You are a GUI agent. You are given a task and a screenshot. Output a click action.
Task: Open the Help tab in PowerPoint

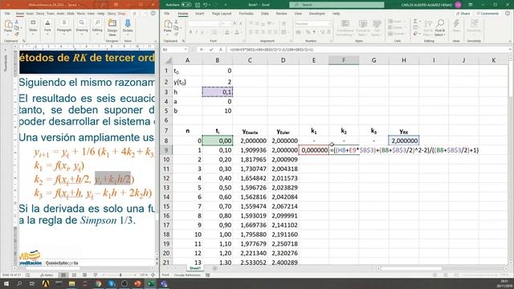pyautogui.click(x=101, y=14)
